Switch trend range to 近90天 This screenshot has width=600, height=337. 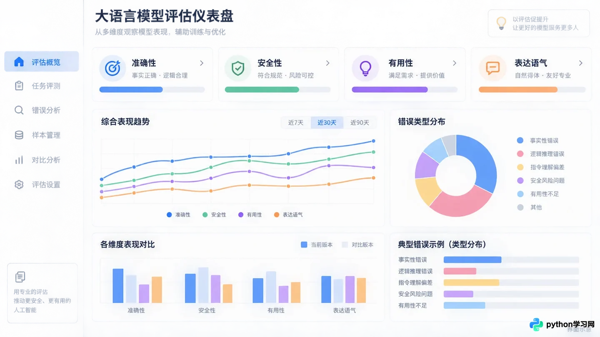pyautogui.click(x=360, y=122)
